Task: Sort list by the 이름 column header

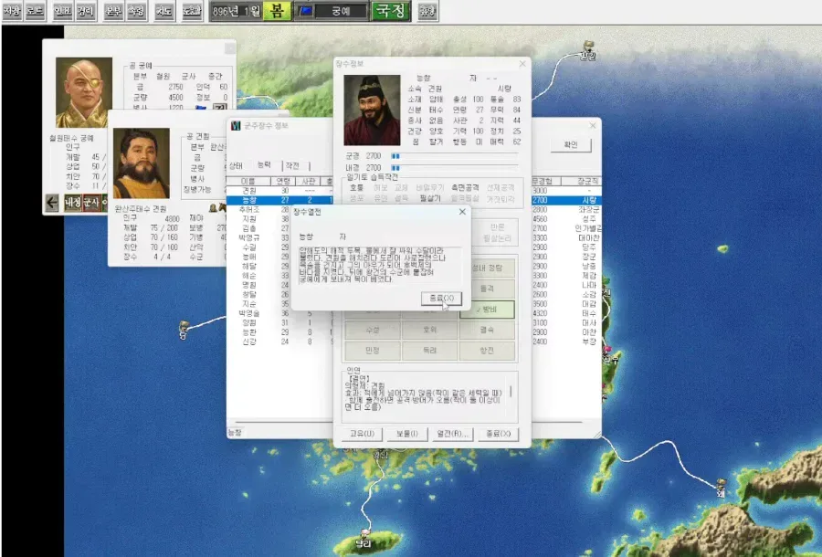Action: click(x=248, y=182)
